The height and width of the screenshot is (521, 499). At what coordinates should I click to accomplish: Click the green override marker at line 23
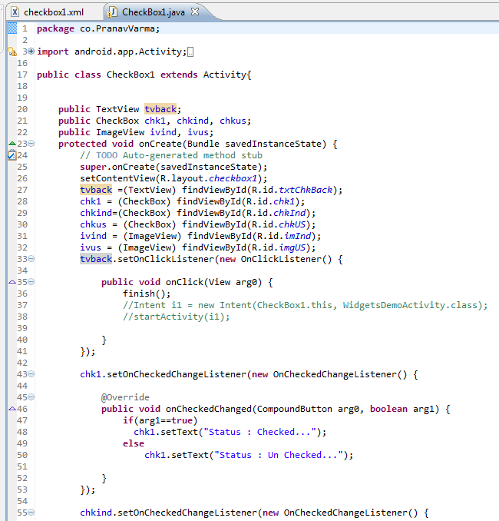[12, 143]
